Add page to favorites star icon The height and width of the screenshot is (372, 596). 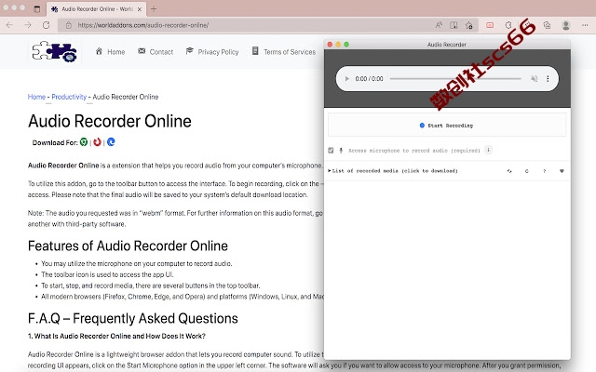(469, 25)
